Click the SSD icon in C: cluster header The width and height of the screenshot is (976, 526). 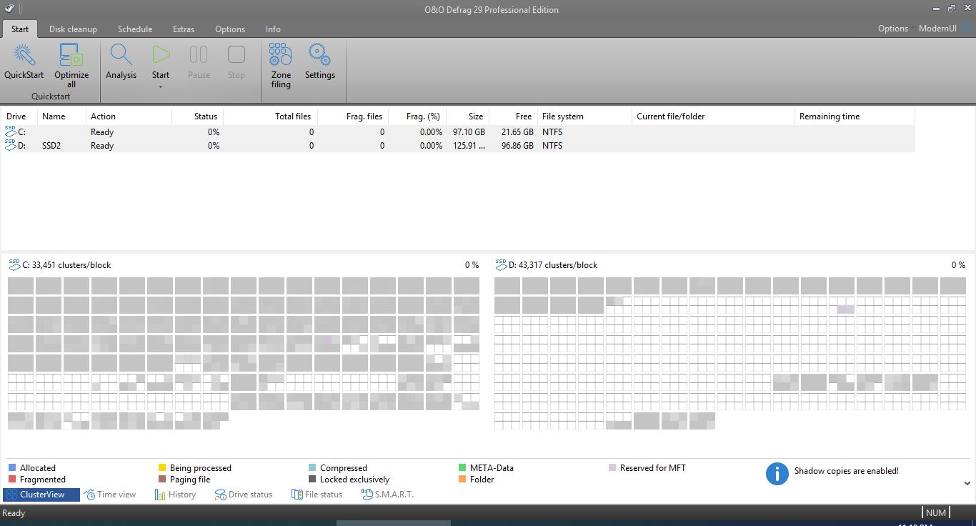(14, 264)
